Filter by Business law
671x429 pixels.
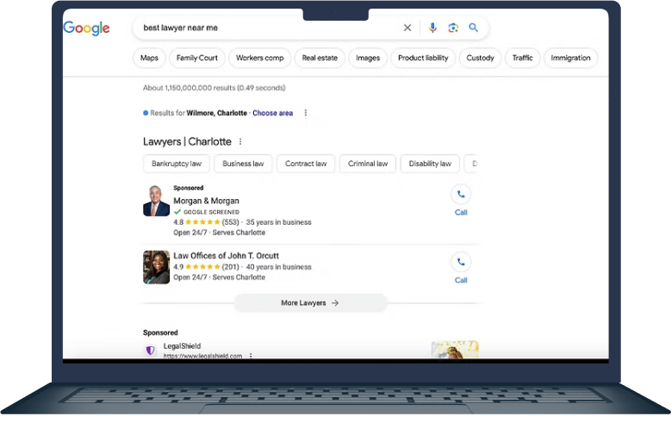[243, 164]
